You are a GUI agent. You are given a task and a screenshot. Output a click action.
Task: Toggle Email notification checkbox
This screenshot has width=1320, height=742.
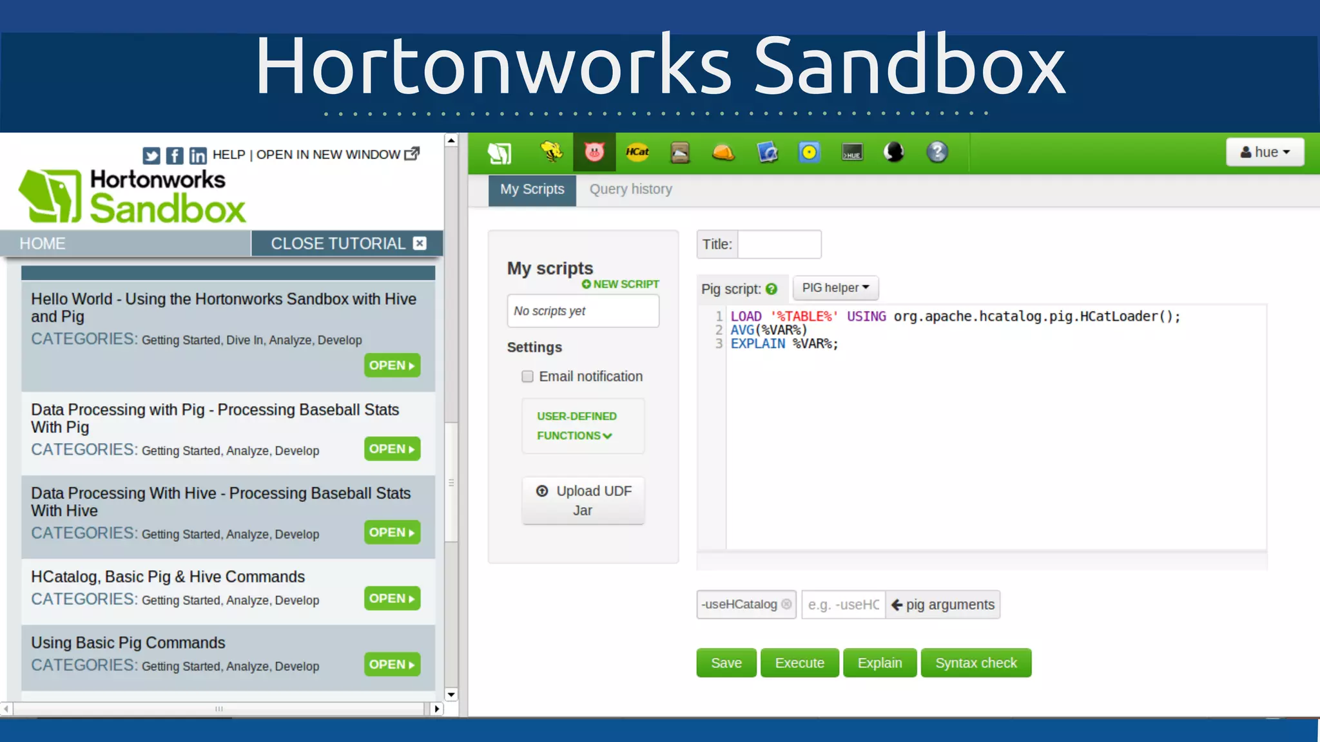pyautogui.click(x=527, y=376)
